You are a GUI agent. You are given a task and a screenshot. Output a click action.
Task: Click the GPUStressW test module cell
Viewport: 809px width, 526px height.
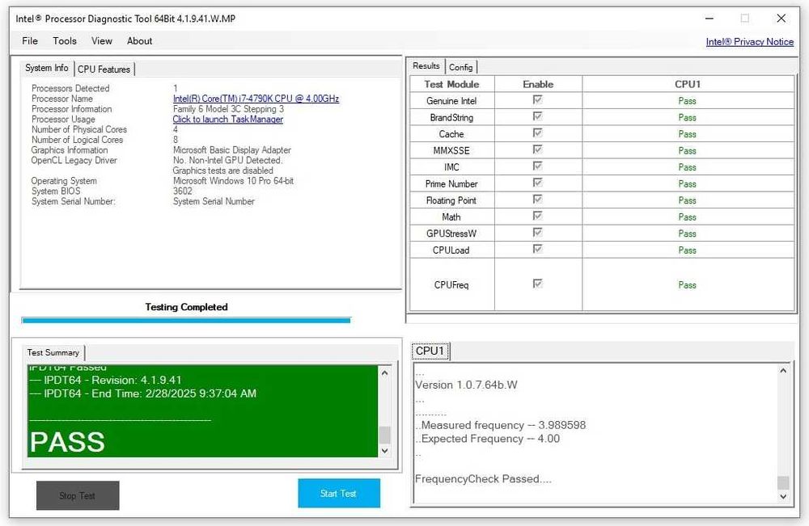(x=452, y=234)
